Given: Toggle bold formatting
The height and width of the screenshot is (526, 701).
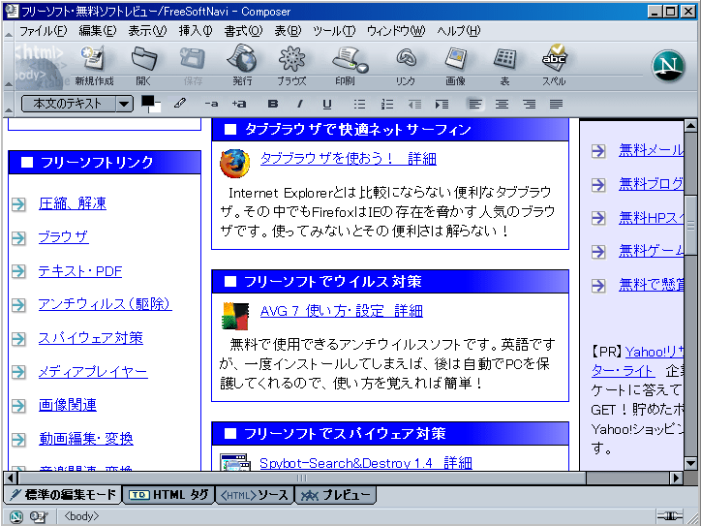Looking at the screenshot, I should [273, 104].
